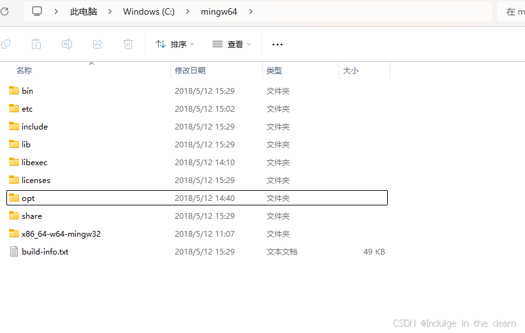This screenshot has height=333, width=525.
Task: Select the licenses folder icon
Action: point(14,180)
